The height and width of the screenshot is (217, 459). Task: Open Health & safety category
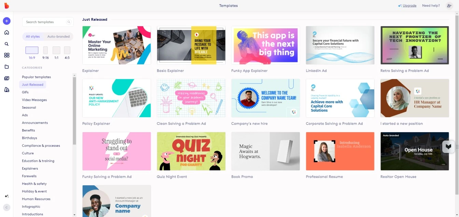click(x=34, y=184)
